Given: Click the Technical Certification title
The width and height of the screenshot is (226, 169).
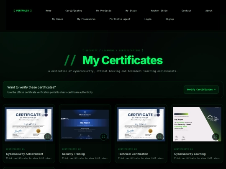Looking at the screenshot, I should click(133, 154).
